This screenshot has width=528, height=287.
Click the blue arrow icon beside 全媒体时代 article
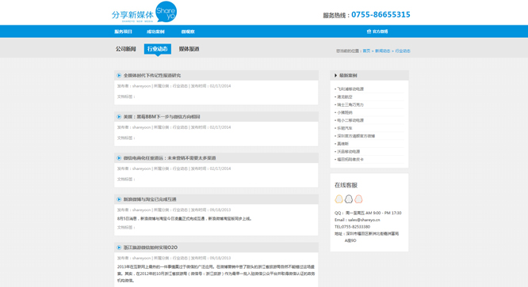(x=119, y=76)
